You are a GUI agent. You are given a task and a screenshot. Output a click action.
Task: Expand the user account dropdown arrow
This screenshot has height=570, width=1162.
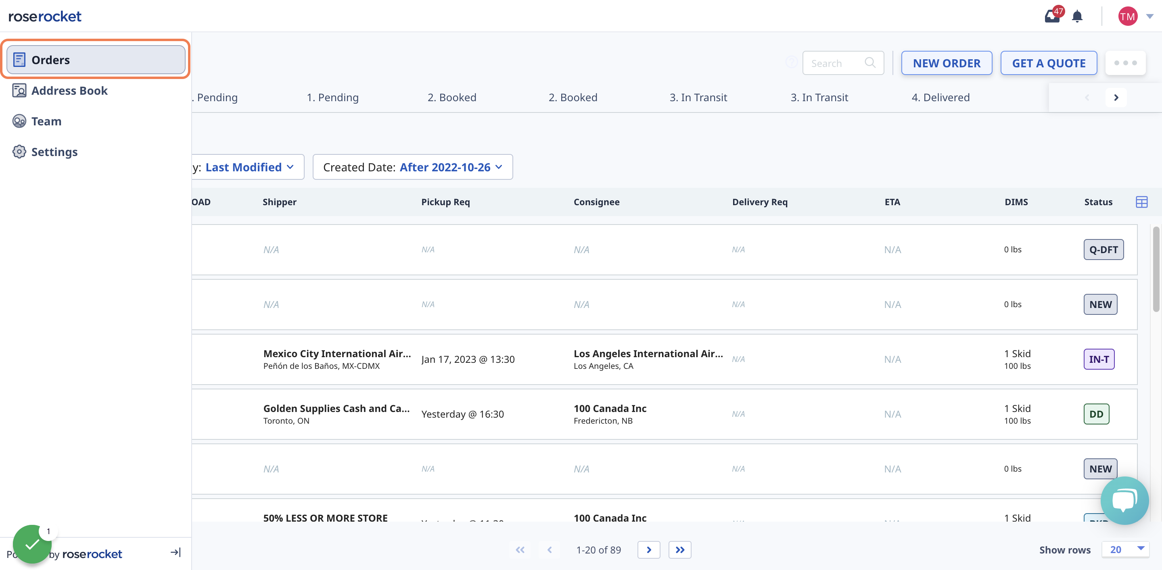pos(1150,16)
